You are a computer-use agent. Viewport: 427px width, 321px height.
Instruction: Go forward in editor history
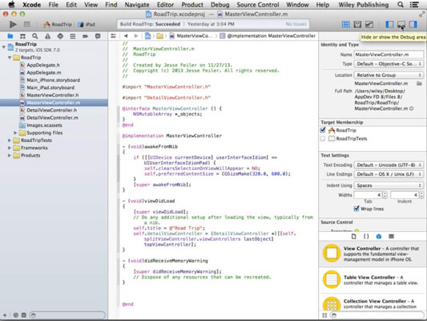coord(136,36)
